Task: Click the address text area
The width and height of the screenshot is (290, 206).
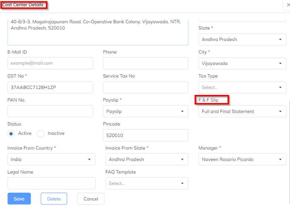Action: [x=98, y=32]
